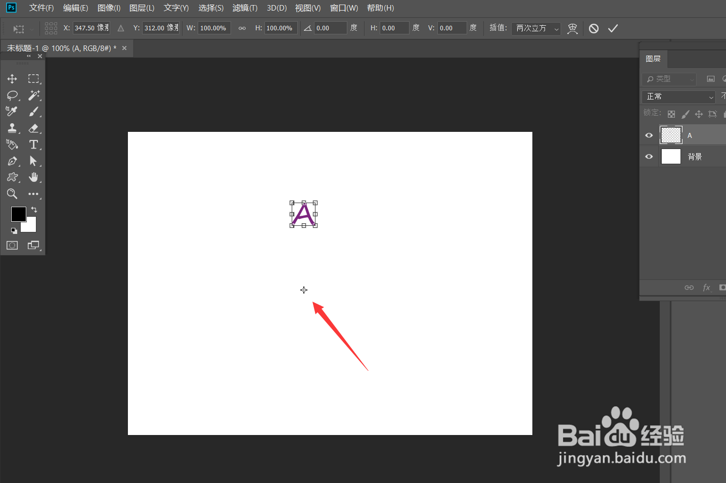Open the blend mode dropdown showing 正常
The height and width of the screenshot is (483, 726).
click(678, 96)
